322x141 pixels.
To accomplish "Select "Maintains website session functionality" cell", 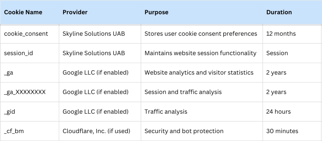I will click(x=200, y=53).
